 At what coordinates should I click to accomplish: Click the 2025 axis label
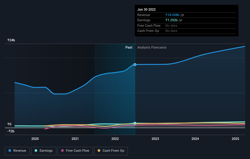235,139
